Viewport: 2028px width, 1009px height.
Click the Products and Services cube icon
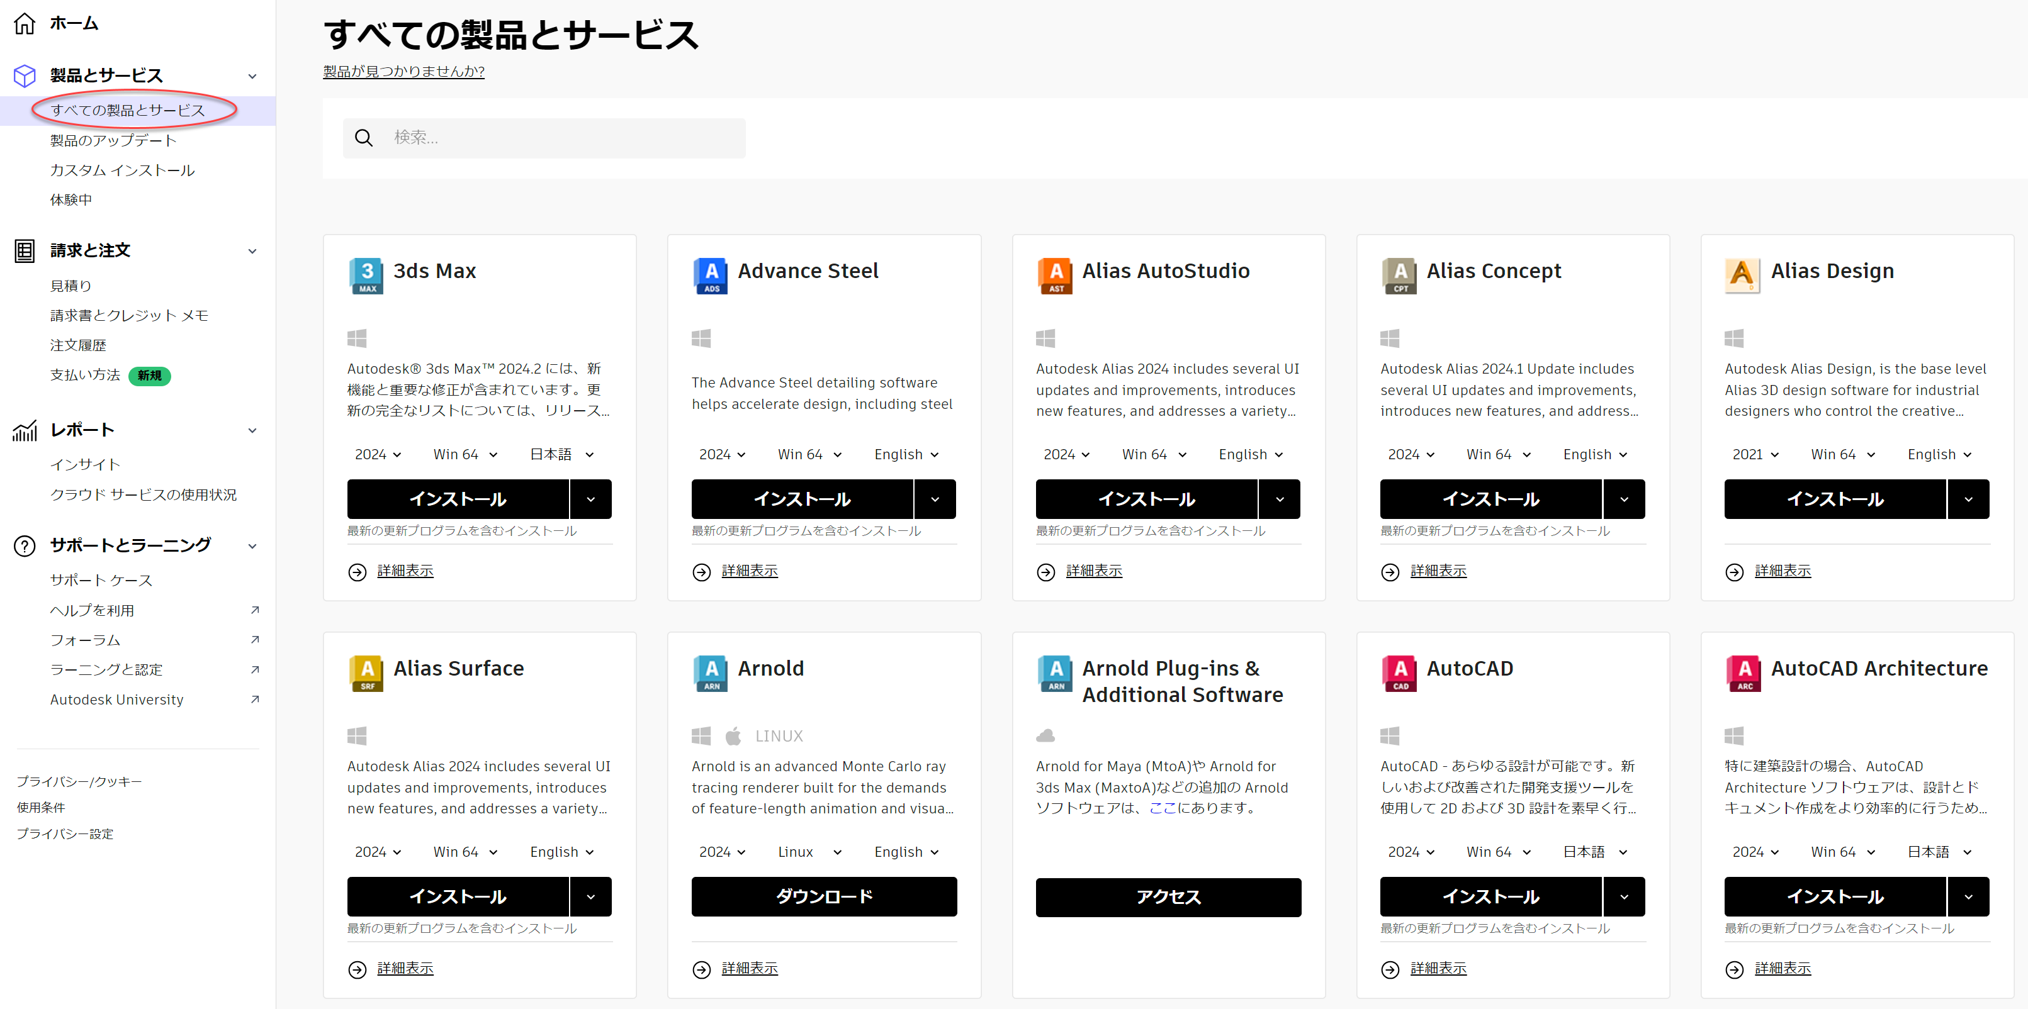[25, 75]
